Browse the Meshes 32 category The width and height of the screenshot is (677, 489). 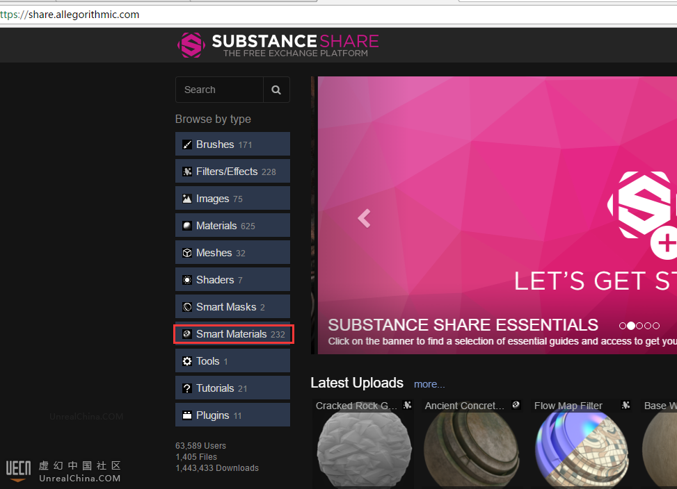pyautogui.click(x=232, y=252)
